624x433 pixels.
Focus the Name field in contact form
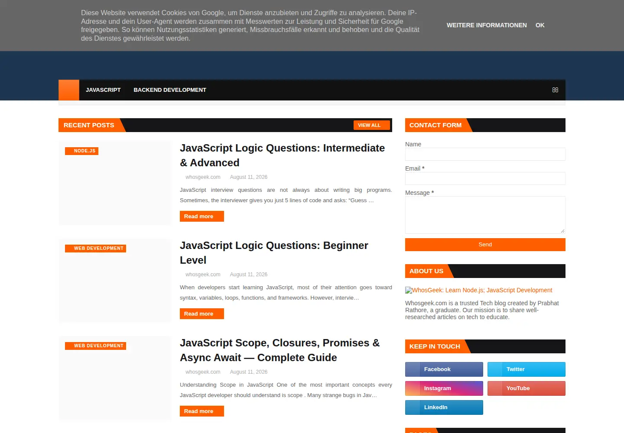coord(485,154)
